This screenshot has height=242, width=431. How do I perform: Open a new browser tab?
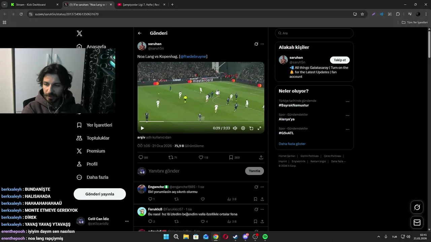click(x=172, y=5)
